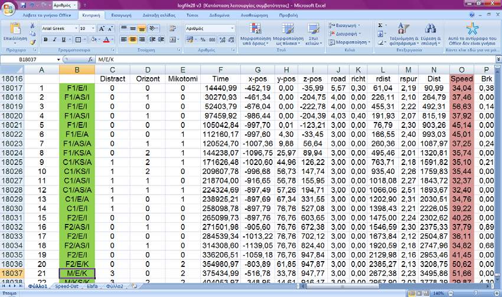502x297 pixels.
Task: Switch to the Αναθεώρηση ribbon tab
Action: click(x=254, y=15)
